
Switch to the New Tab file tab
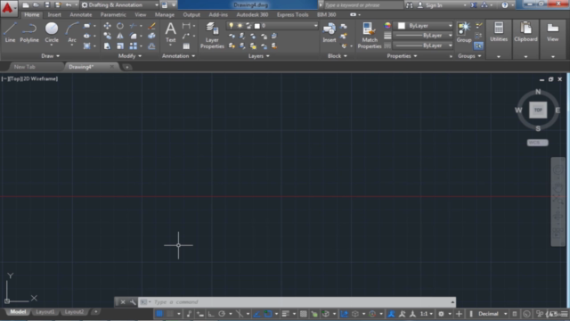point(25,67)
